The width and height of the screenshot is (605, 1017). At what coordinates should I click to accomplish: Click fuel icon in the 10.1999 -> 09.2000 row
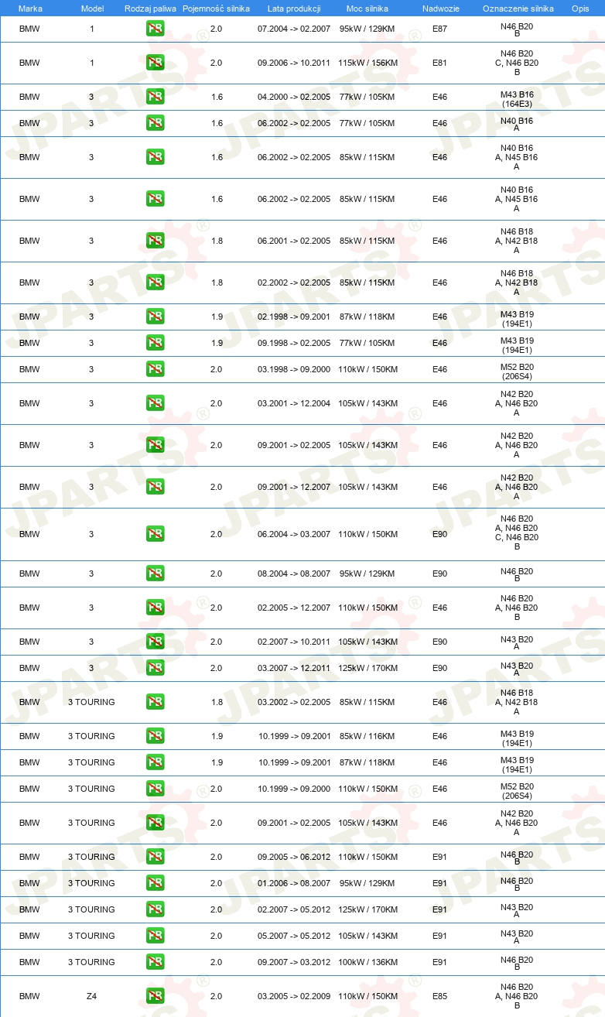coord(155,789)
